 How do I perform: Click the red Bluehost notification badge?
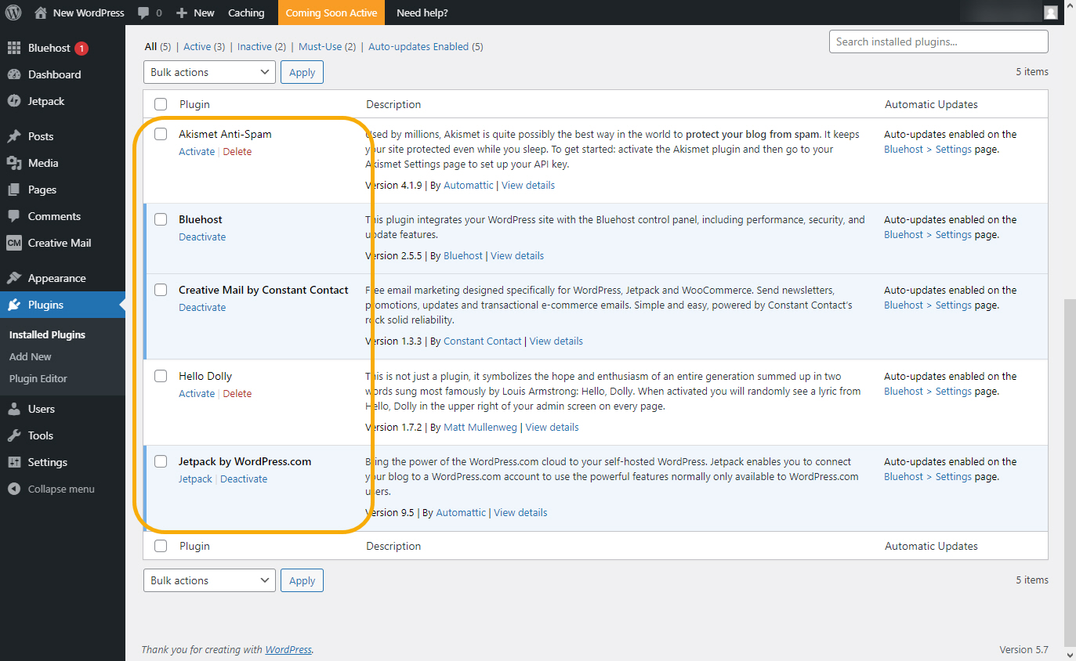[82, 48]
